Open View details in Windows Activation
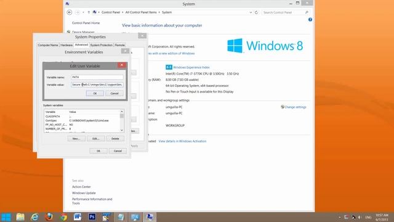Screen dimensions: 394x222 click(x=182, y=141)
